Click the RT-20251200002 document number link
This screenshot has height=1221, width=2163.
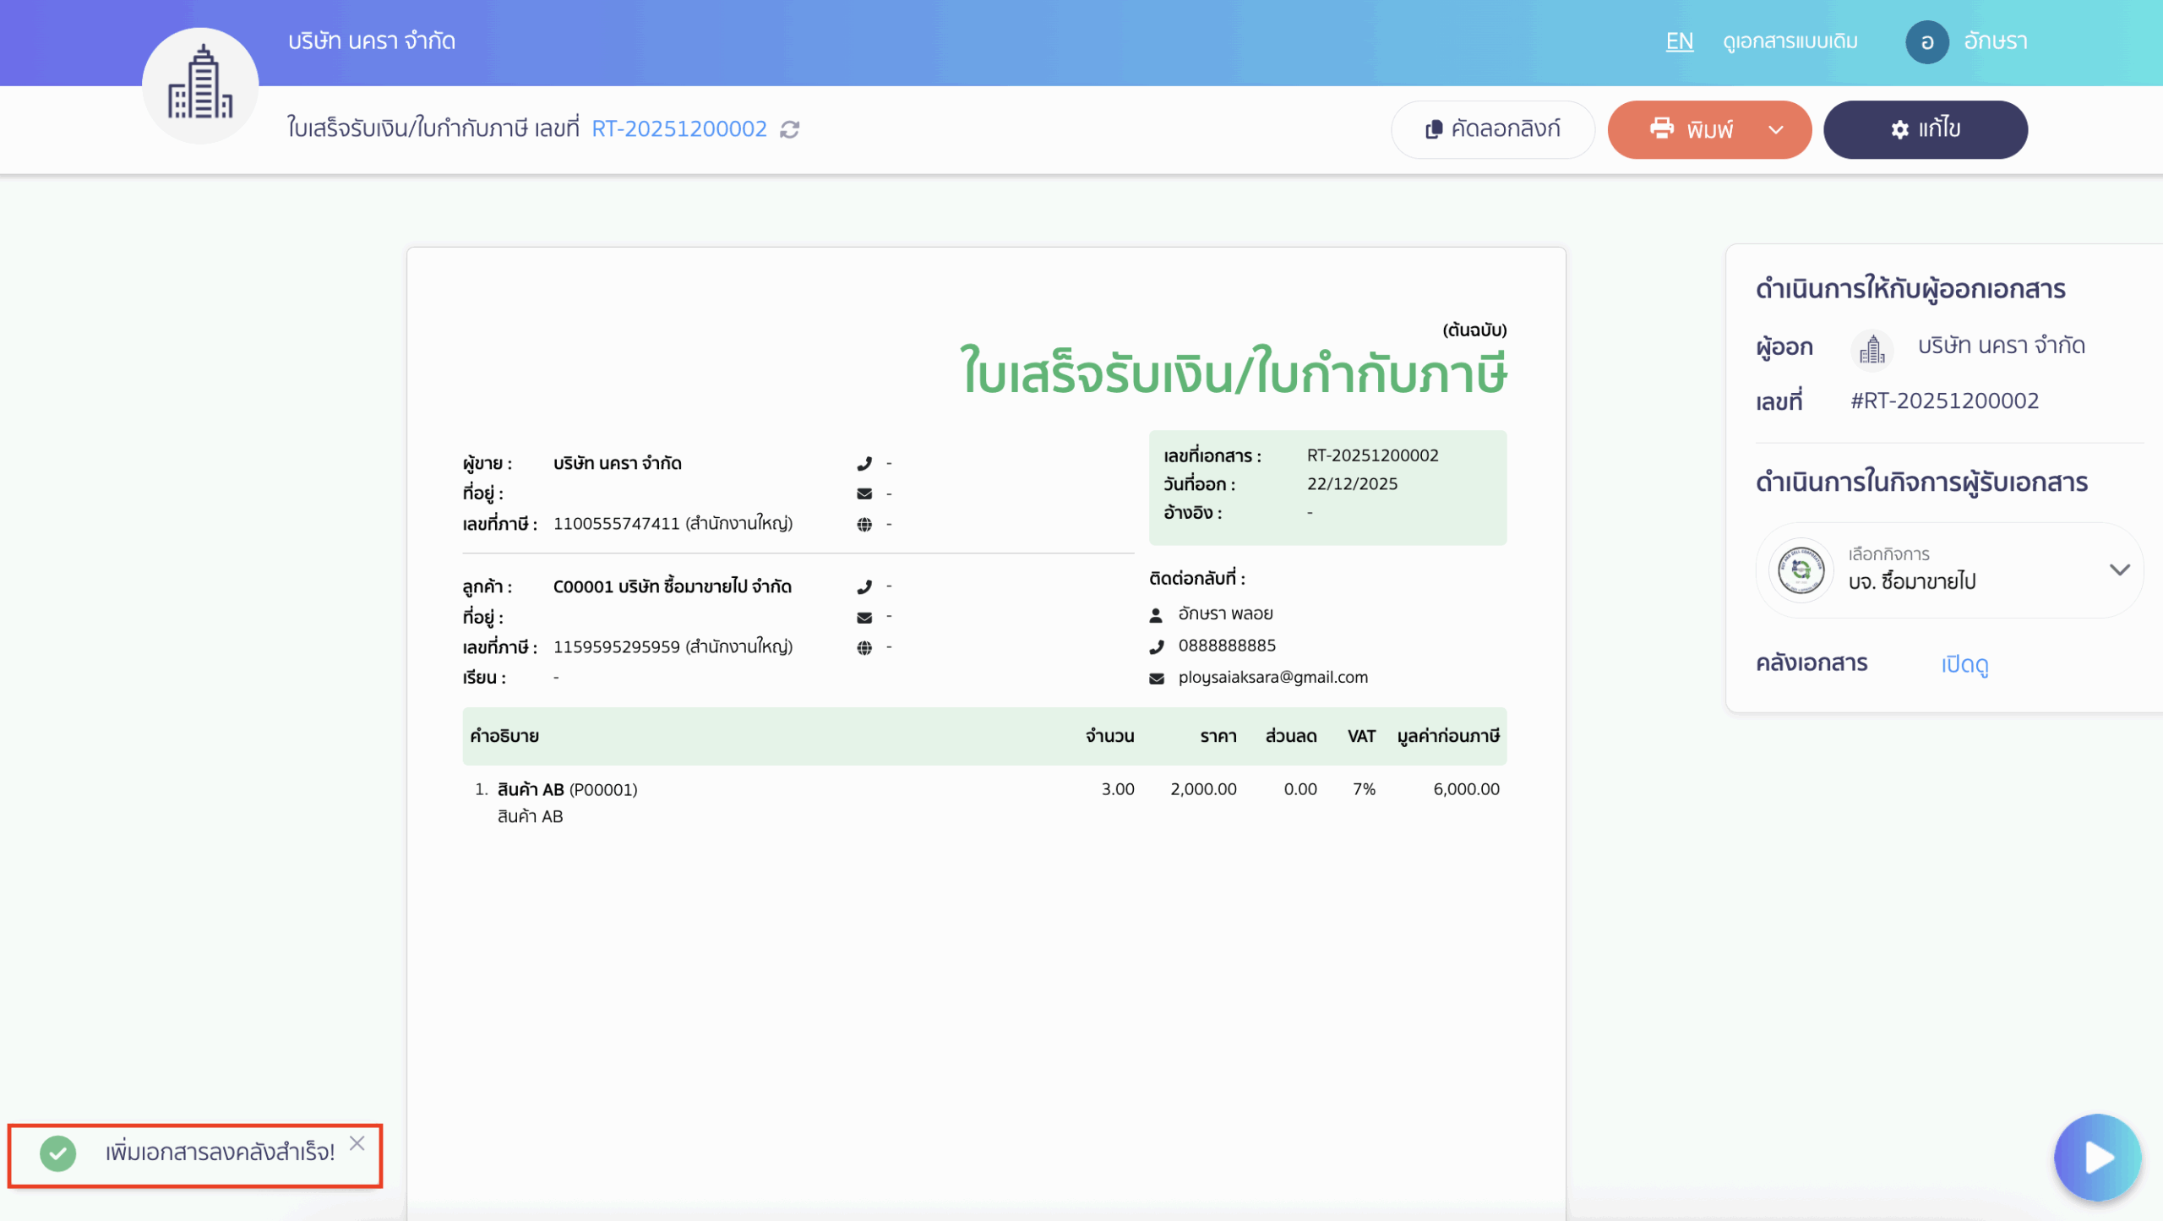coord(678,129)
